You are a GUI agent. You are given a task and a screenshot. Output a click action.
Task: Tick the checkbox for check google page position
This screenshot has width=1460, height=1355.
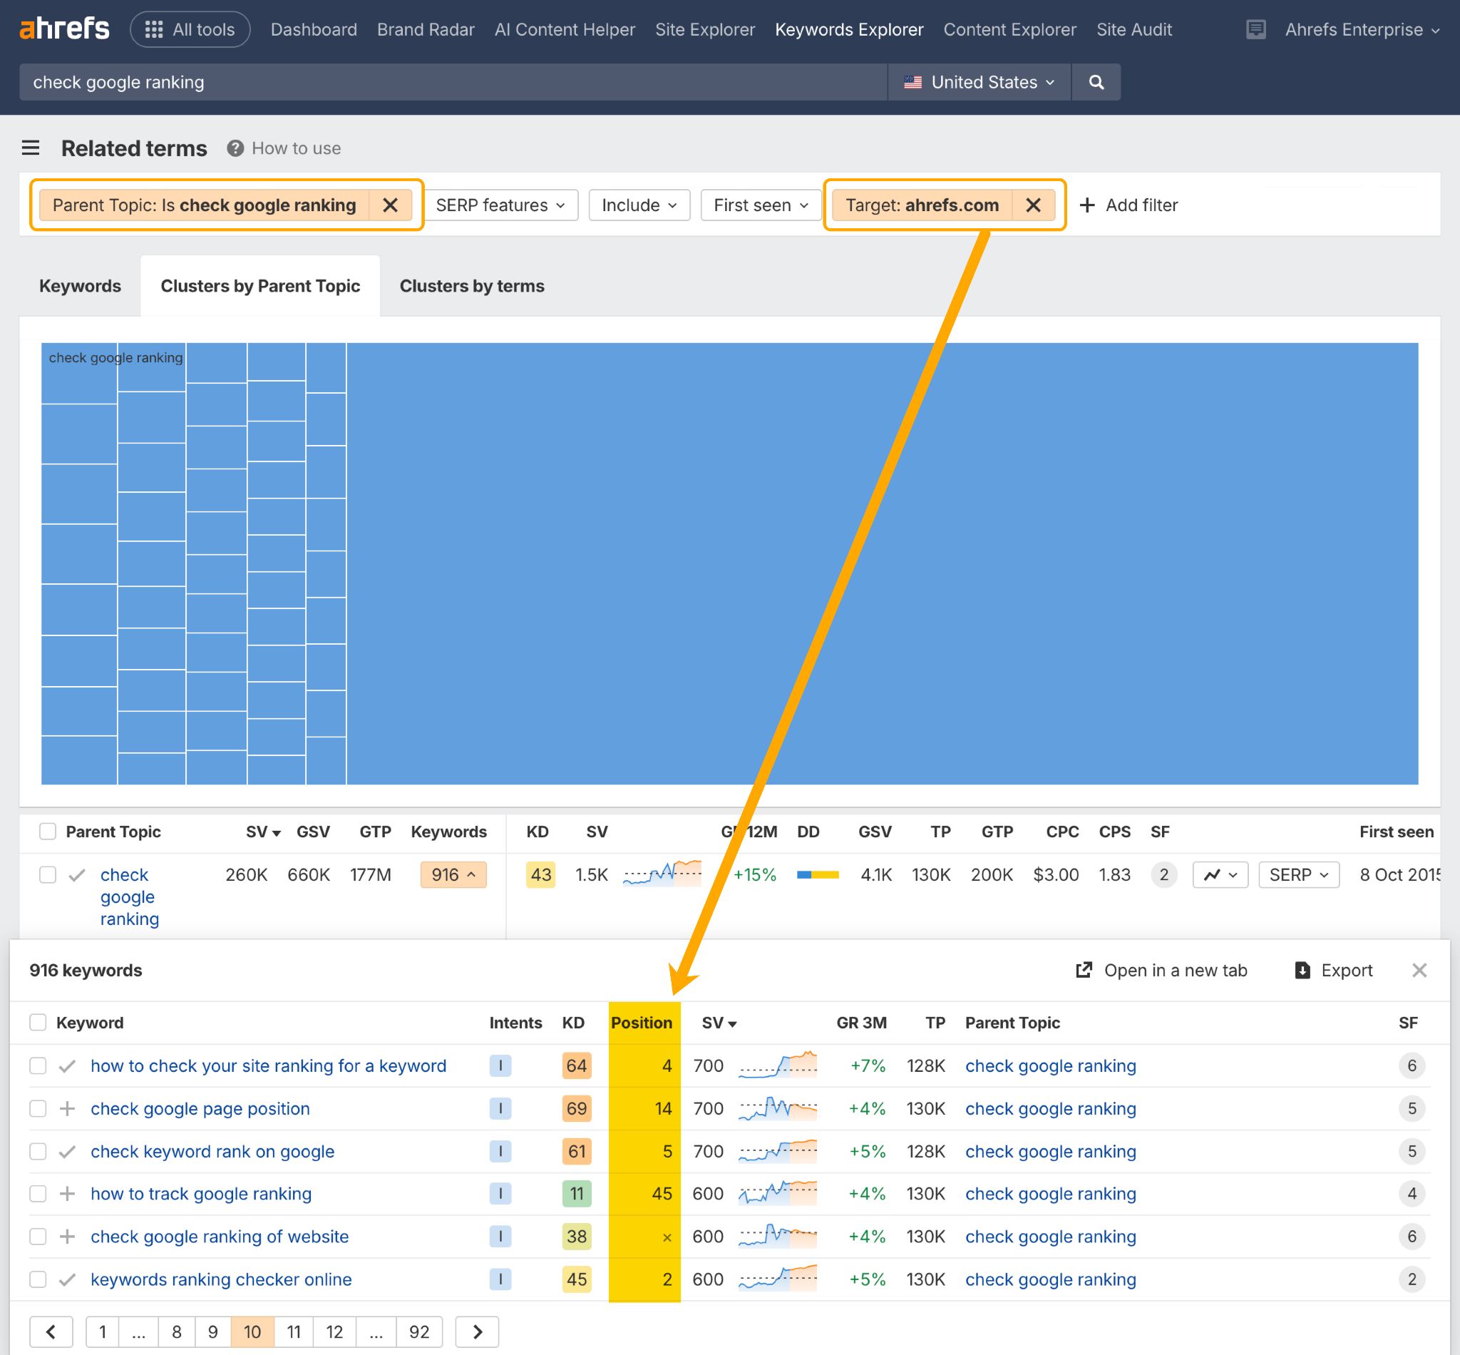coord(37,1108)
